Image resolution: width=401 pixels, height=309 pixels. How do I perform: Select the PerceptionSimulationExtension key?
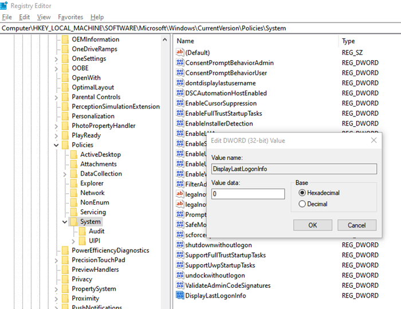click(116, 107)
